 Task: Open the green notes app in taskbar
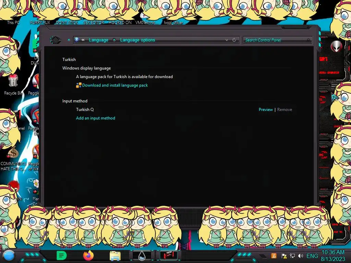tap(62, 255)
